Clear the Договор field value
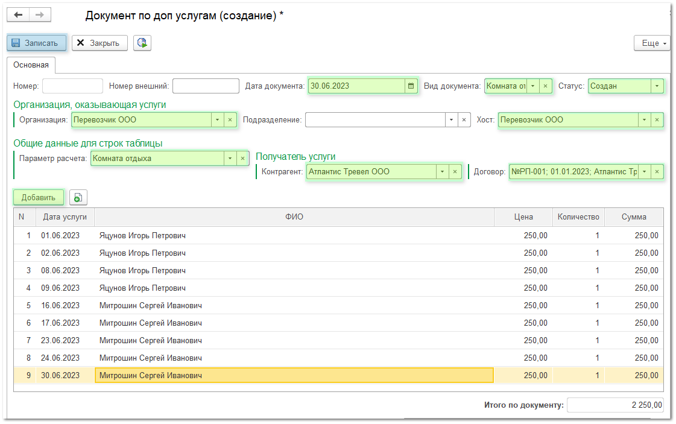Viewport: 676px width, 424px height. point(657,172)
